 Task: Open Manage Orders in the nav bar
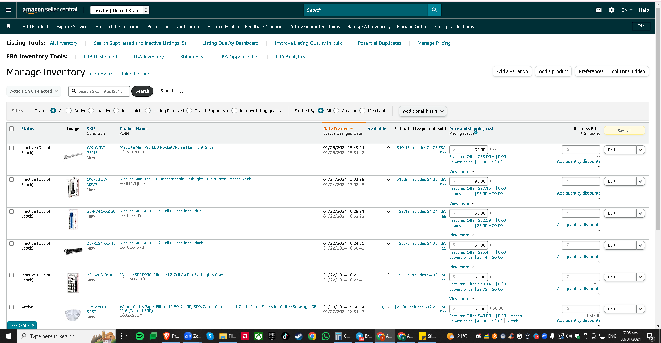click(x=412, y=26)
